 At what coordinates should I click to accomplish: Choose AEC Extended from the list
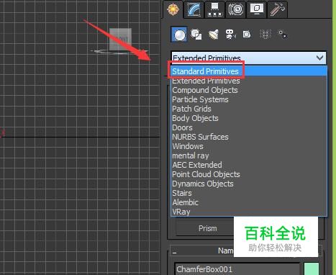(x=249, y=165)
